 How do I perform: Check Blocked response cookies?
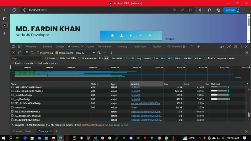tap(206, 58)
